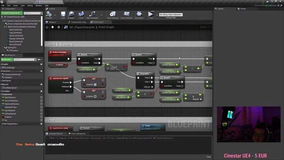
Task: Click the favorite star in graph bar
Action: [x=47, y=27]
